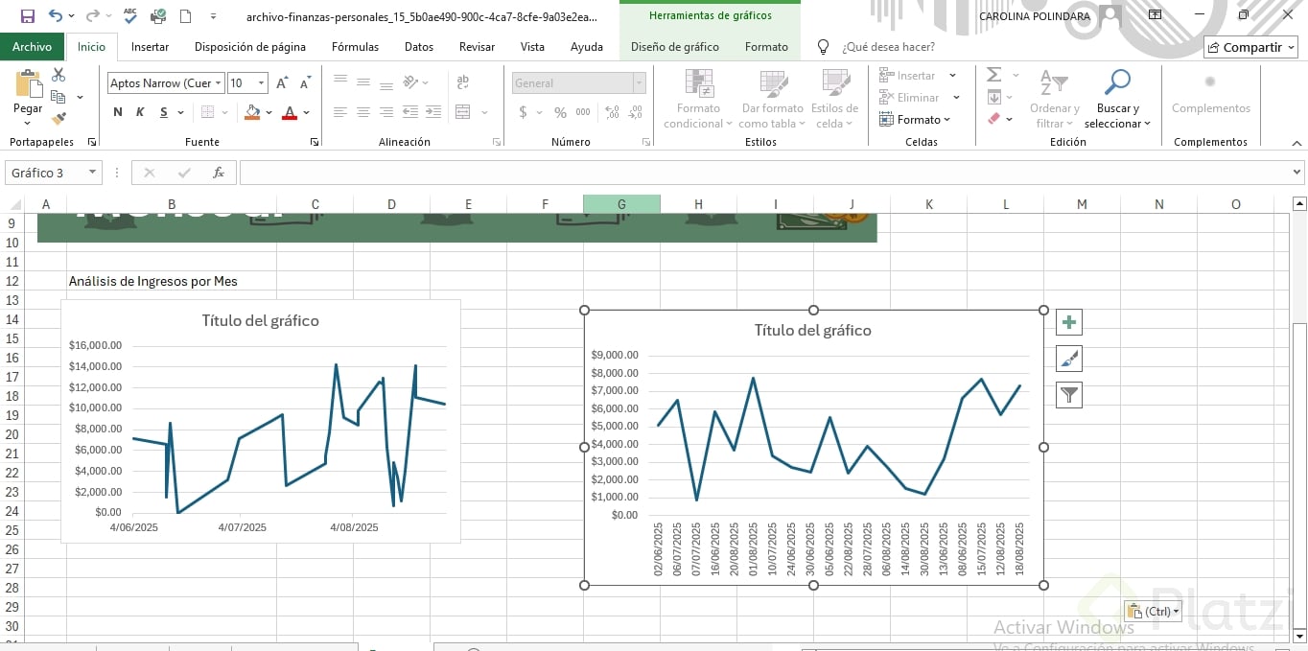This screenshot has height=651, width=1308.
Task: Click the Copy icon in Portapapeles
Action: point(58,97)
